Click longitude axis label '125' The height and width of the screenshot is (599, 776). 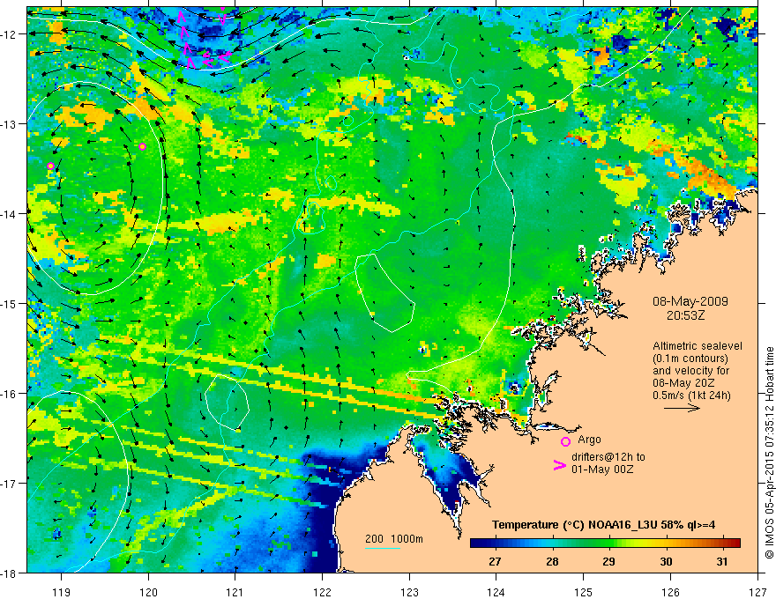pyautogui.click(x=584, y=592)
